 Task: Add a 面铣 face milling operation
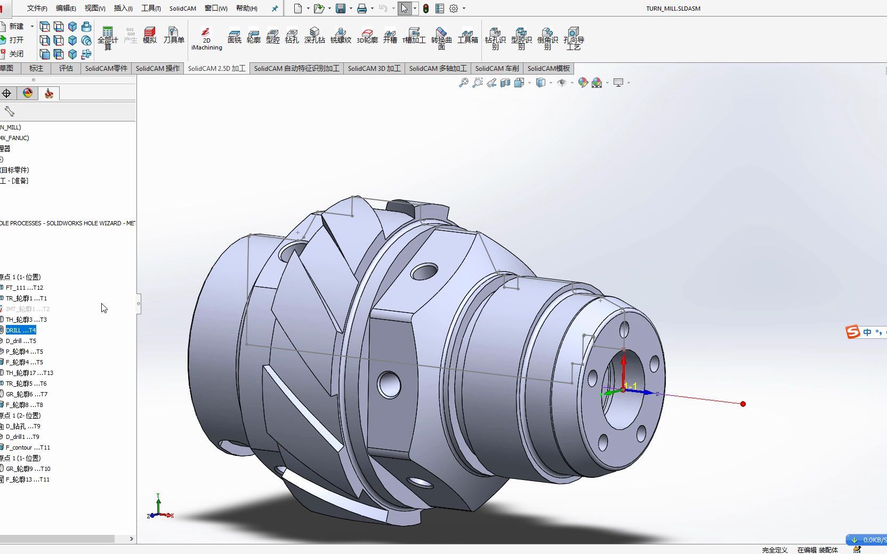[x=235, y=35]
